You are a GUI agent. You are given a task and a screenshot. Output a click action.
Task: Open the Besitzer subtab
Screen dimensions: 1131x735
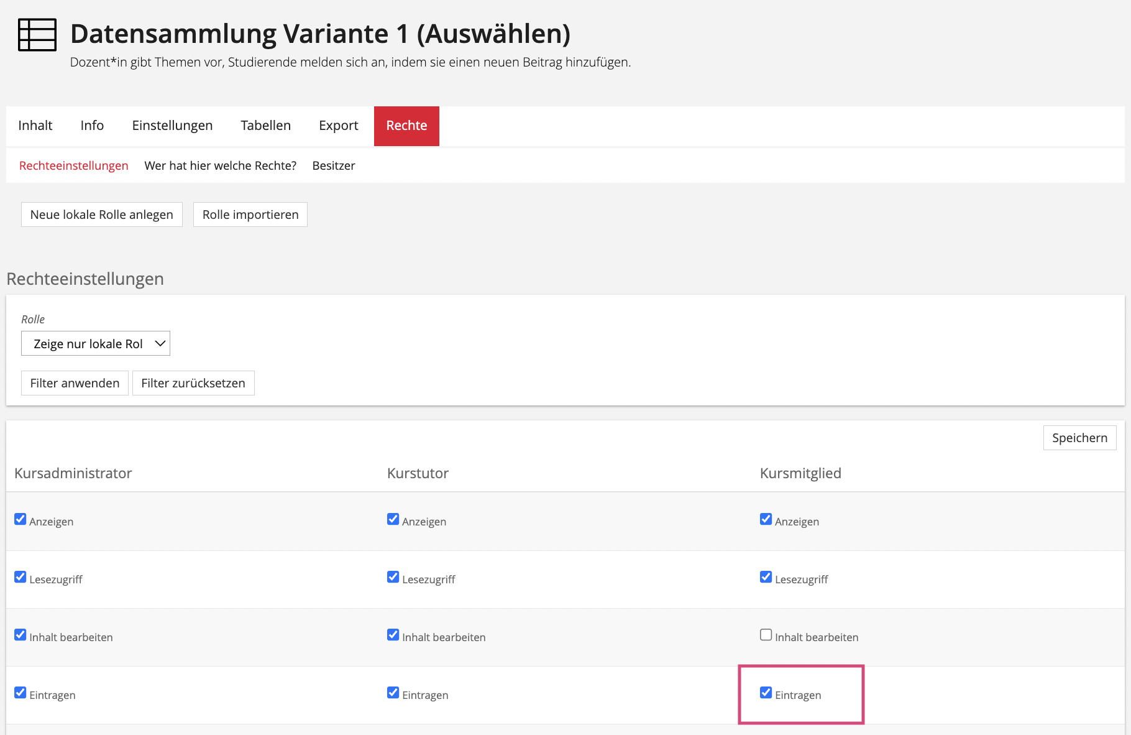point(334,166)
